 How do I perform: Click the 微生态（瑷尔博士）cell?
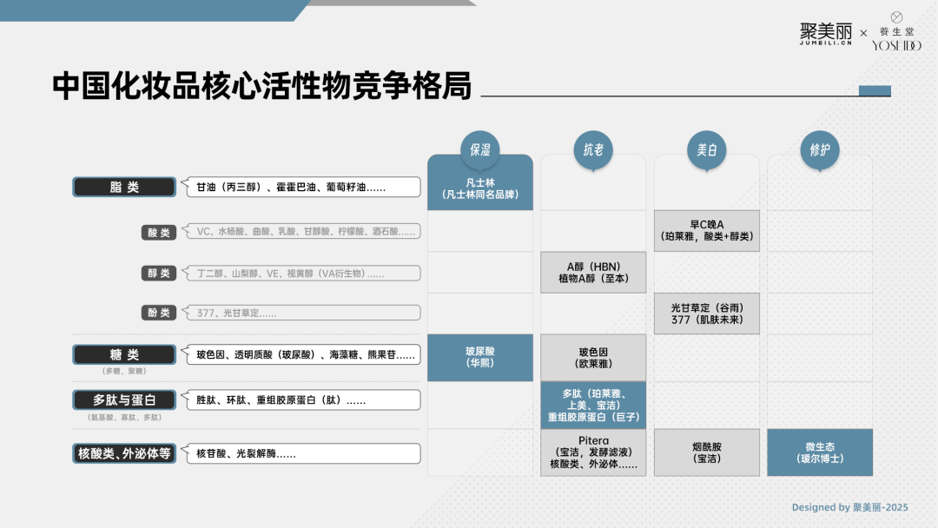(820, 452)
